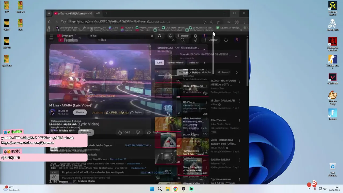Image resolution: width=343 pixels, height=193 pixels.
Task: Open the gün 2 son desktop file
Action: [7, 61]
